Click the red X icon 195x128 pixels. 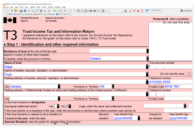[x=138, y=11]
